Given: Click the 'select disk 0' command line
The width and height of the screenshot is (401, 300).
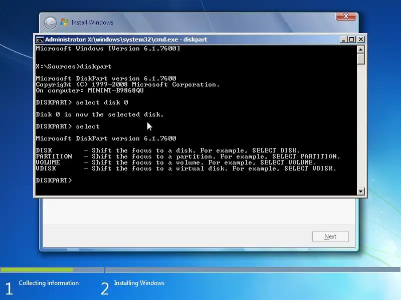Looking at the screenshot, I should click(82, 102).
